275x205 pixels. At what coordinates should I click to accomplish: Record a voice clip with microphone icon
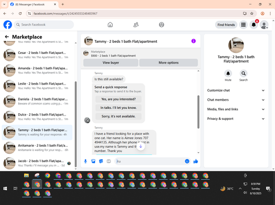point(85,161)
